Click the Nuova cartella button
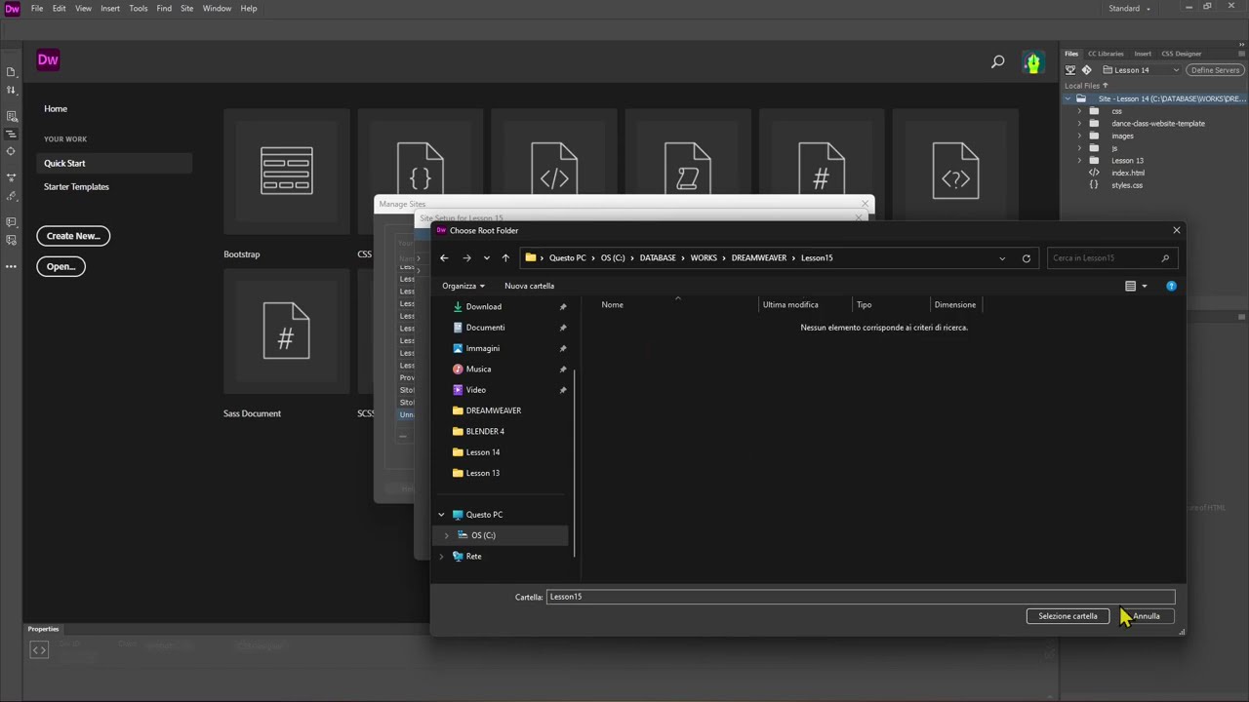Screen dimensions: 1249x702 [x=529, y=286]
